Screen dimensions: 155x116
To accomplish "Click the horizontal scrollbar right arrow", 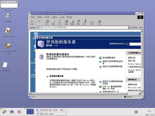I will tap(139, 93).
